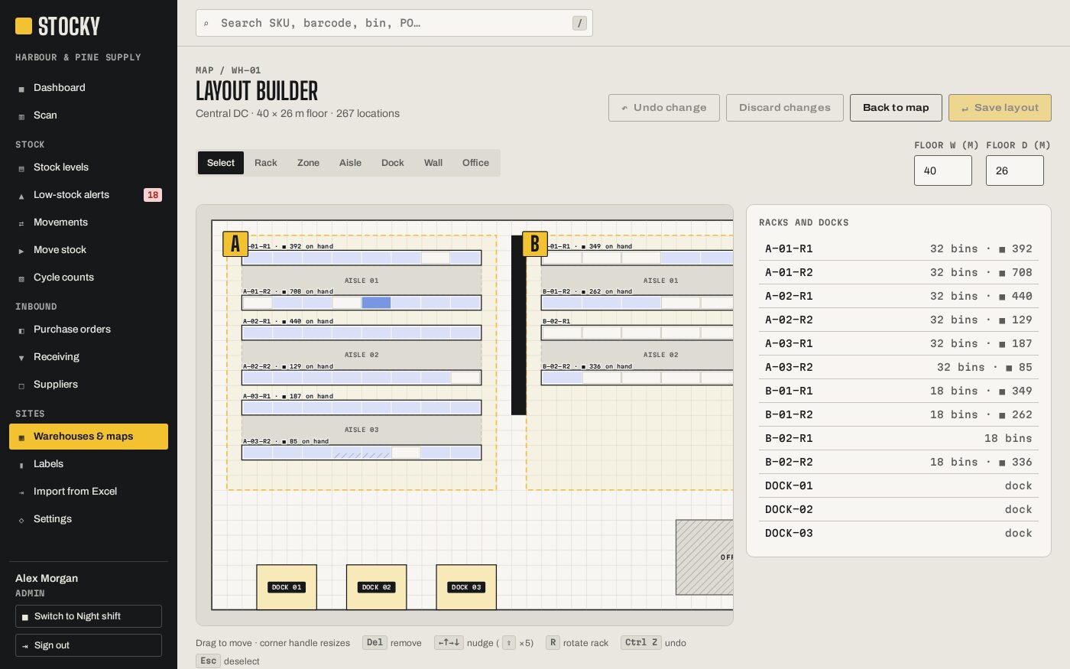Image resolution: width=1070 pixels, height=669 pixels.
Task: Go to the Scan page
Action: pyautogui.click(x=89, y=115)
